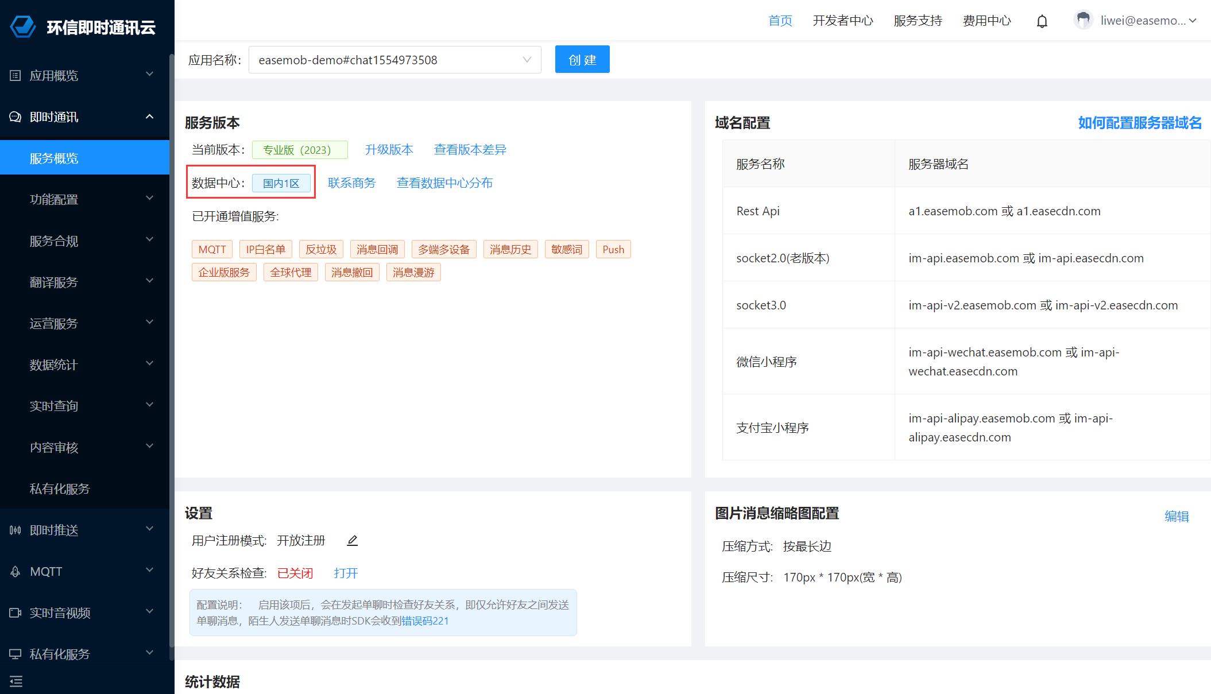Viewport: 1211px width, 694px height.
Task: Expand the 实时查询 submenu
Action: (150, 405)
